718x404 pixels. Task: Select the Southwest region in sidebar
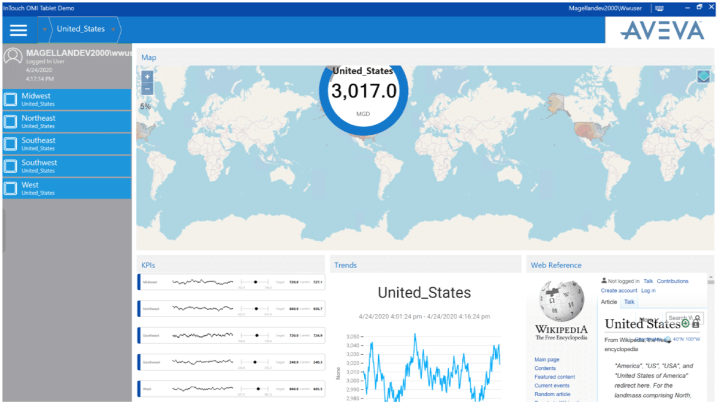(x=66, y=166)
